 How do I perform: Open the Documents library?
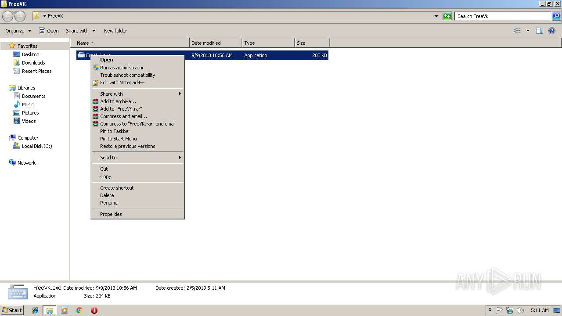(33, 96)
